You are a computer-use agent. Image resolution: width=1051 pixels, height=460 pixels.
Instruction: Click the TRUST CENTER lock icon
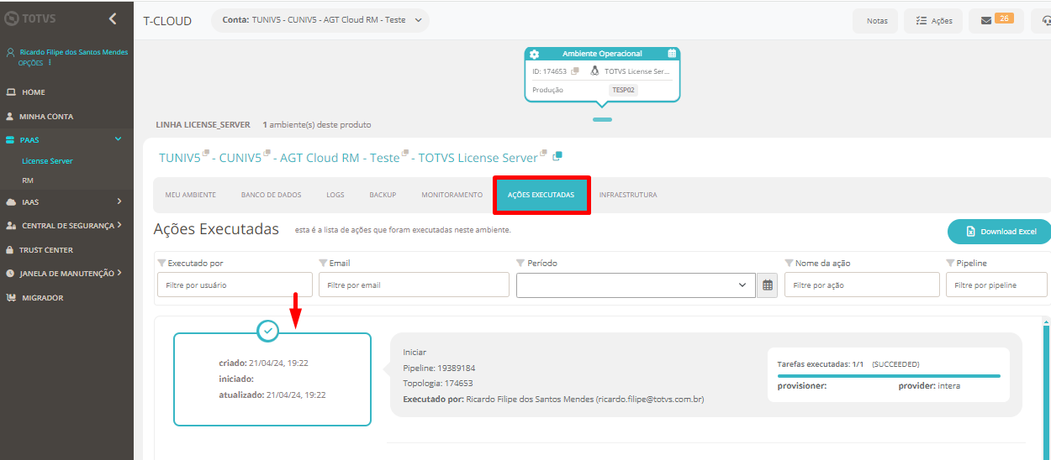pyautogui.click(x=10, y=250)
